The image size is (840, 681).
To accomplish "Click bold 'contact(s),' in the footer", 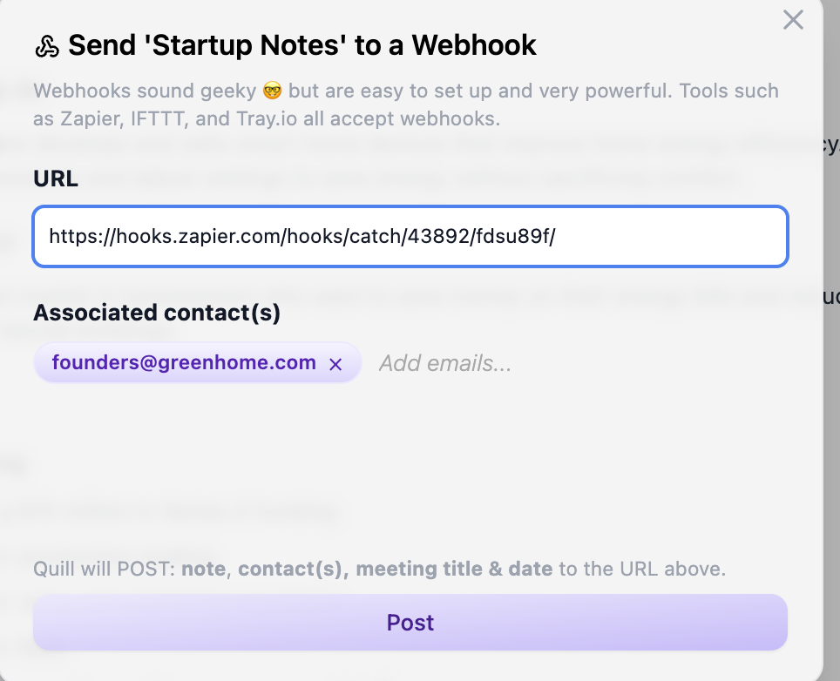I will [294, 570].
